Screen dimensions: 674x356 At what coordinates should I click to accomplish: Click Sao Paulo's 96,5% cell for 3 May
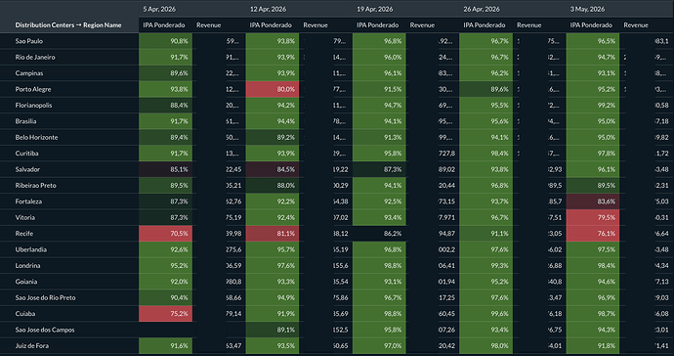coord(593,41)
